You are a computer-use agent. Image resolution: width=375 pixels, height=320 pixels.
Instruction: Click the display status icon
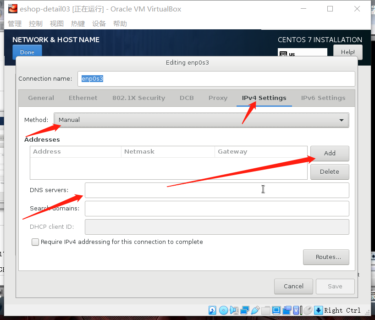[x=276, y=310]
